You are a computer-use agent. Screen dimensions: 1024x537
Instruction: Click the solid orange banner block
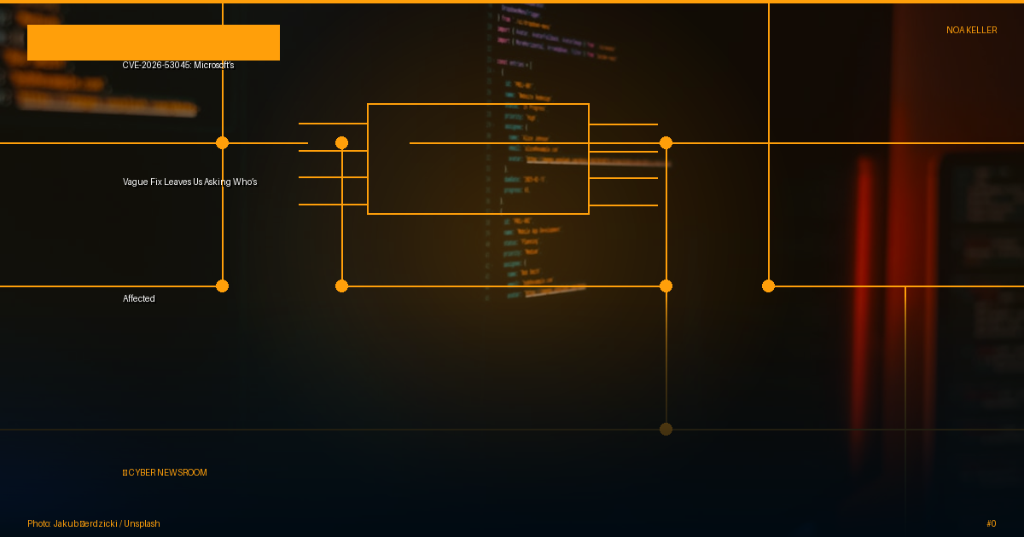pos(154,43)
